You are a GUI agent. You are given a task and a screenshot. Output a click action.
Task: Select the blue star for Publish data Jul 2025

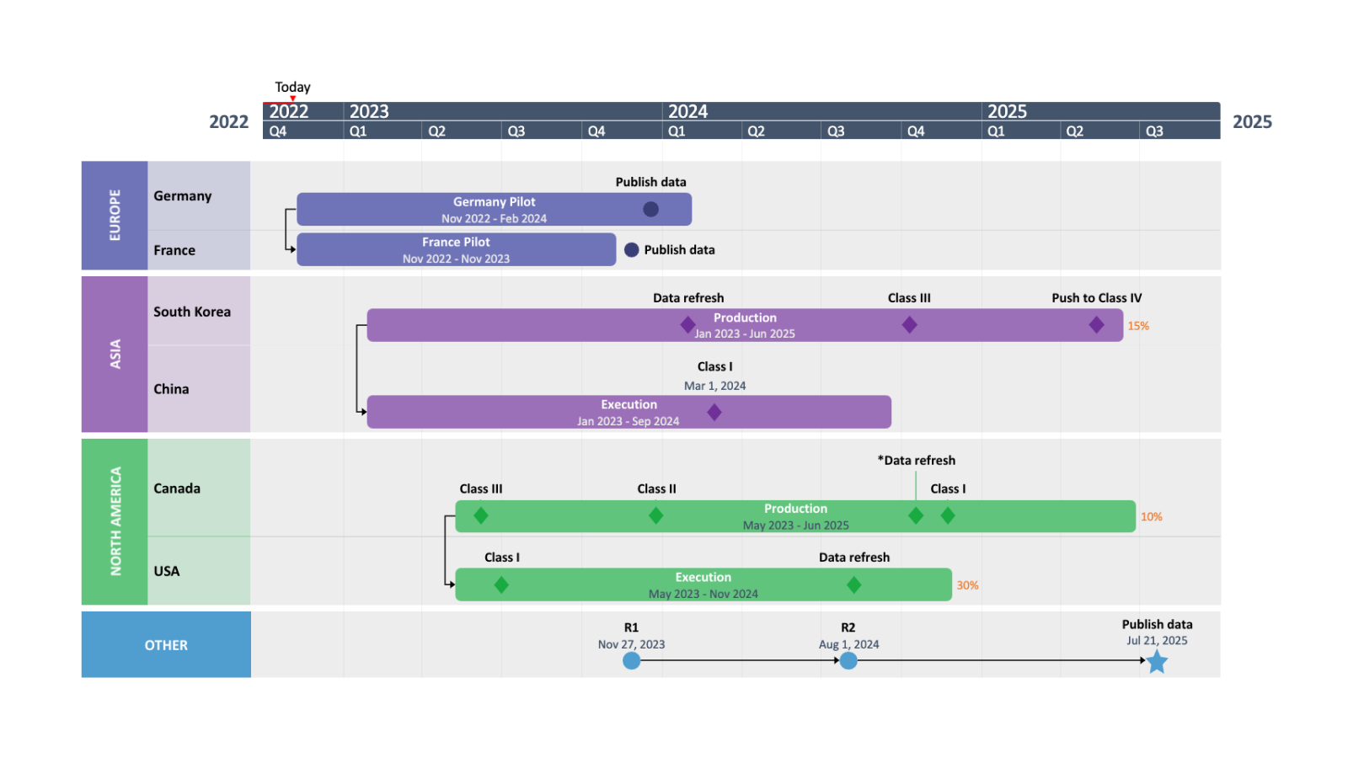point(1158,662)
